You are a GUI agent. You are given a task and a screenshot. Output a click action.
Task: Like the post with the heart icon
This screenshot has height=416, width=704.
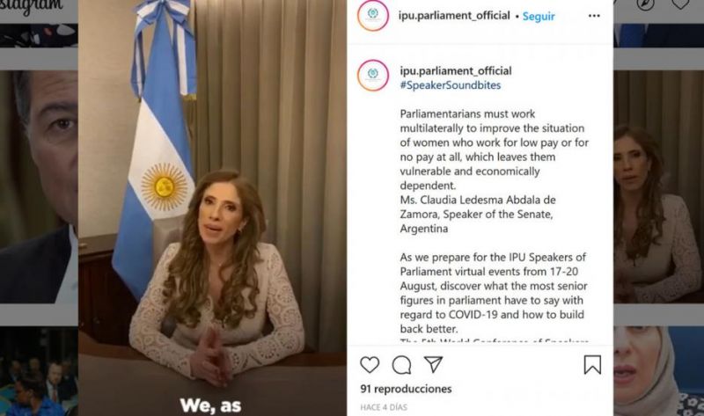pos(370,365)
